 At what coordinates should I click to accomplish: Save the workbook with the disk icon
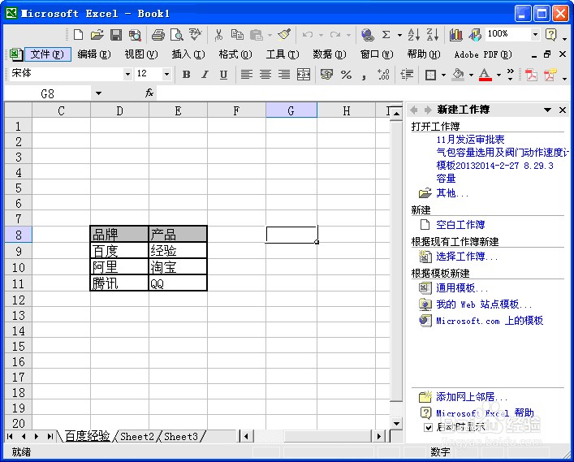pos(116,35)
